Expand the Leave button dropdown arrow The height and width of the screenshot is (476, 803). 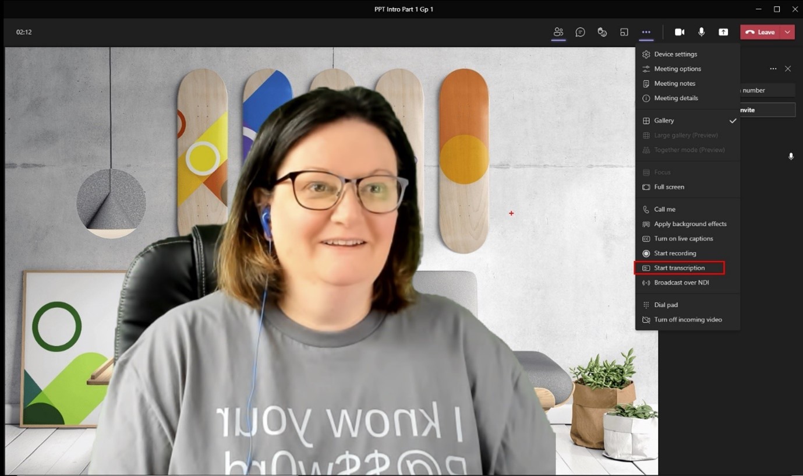click(x=788, y=32)
